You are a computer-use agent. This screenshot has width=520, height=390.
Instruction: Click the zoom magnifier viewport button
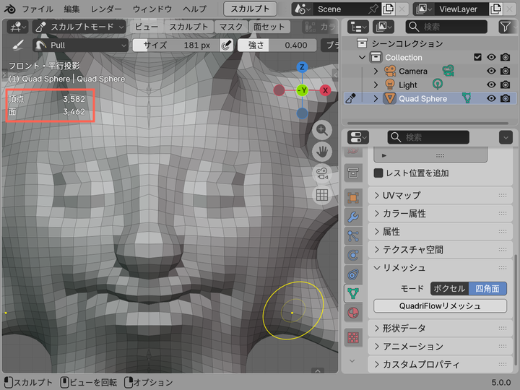[x=321, y=130]
